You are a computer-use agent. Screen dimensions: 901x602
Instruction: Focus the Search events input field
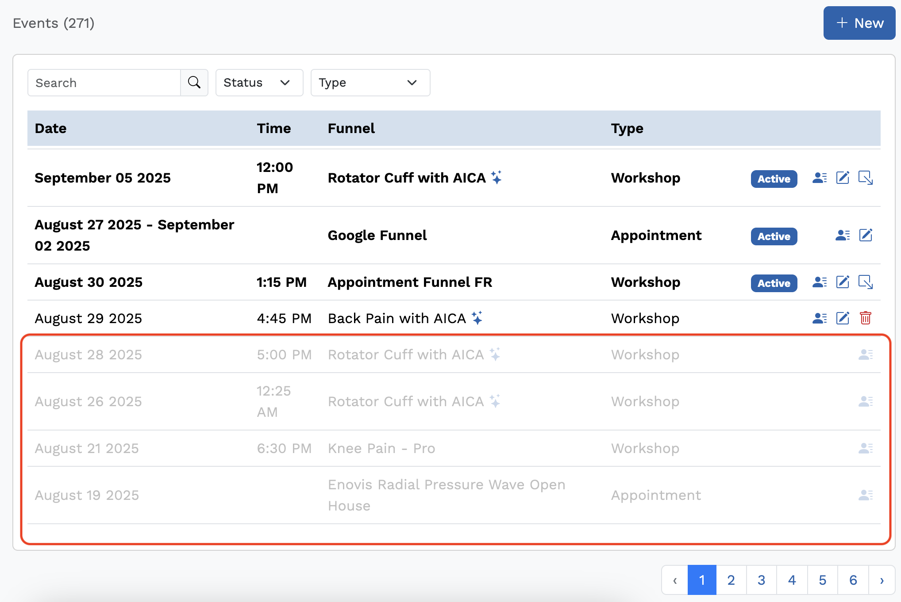point(104,83)
